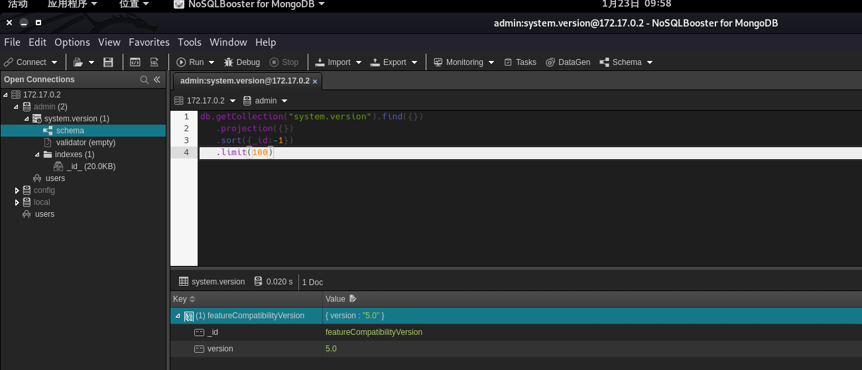Click the save floppy disk icon
The image size is (862, 370).
pos(109,62)
